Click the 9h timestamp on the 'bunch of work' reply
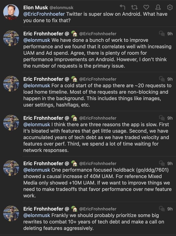This screenshot has width=176, height=236. [170, 34]
